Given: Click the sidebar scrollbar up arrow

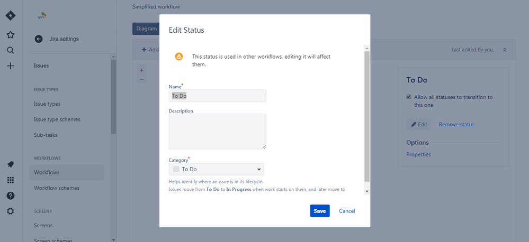Looking at the screenshot, I should (113, 57).
